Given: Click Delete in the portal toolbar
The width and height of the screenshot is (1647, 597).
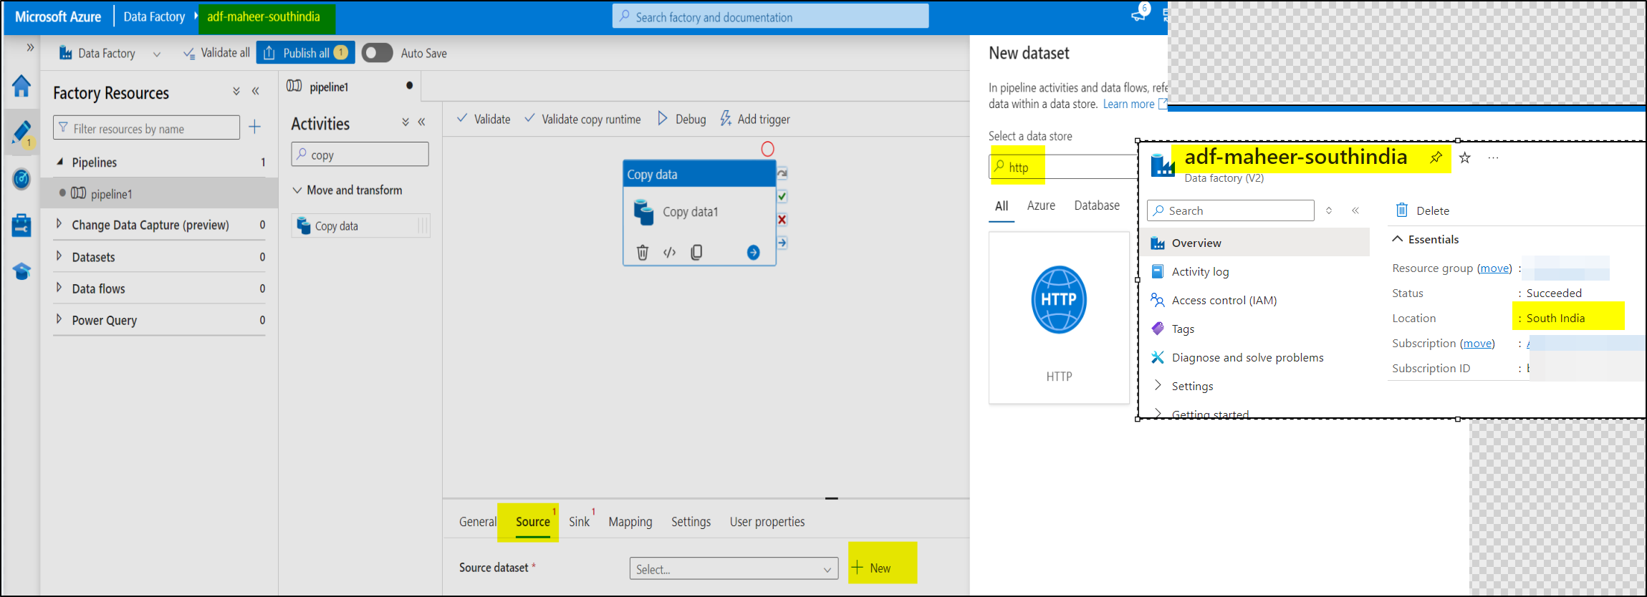Looking at the screenshot, I should [x=1422, y=210].
